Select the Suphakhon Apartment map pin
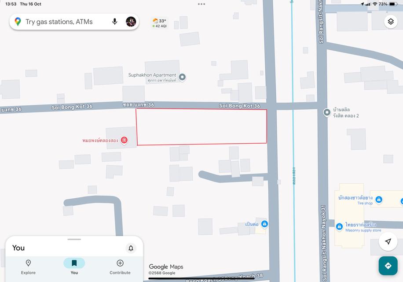403x282 pixels. [x=182, y=77]
